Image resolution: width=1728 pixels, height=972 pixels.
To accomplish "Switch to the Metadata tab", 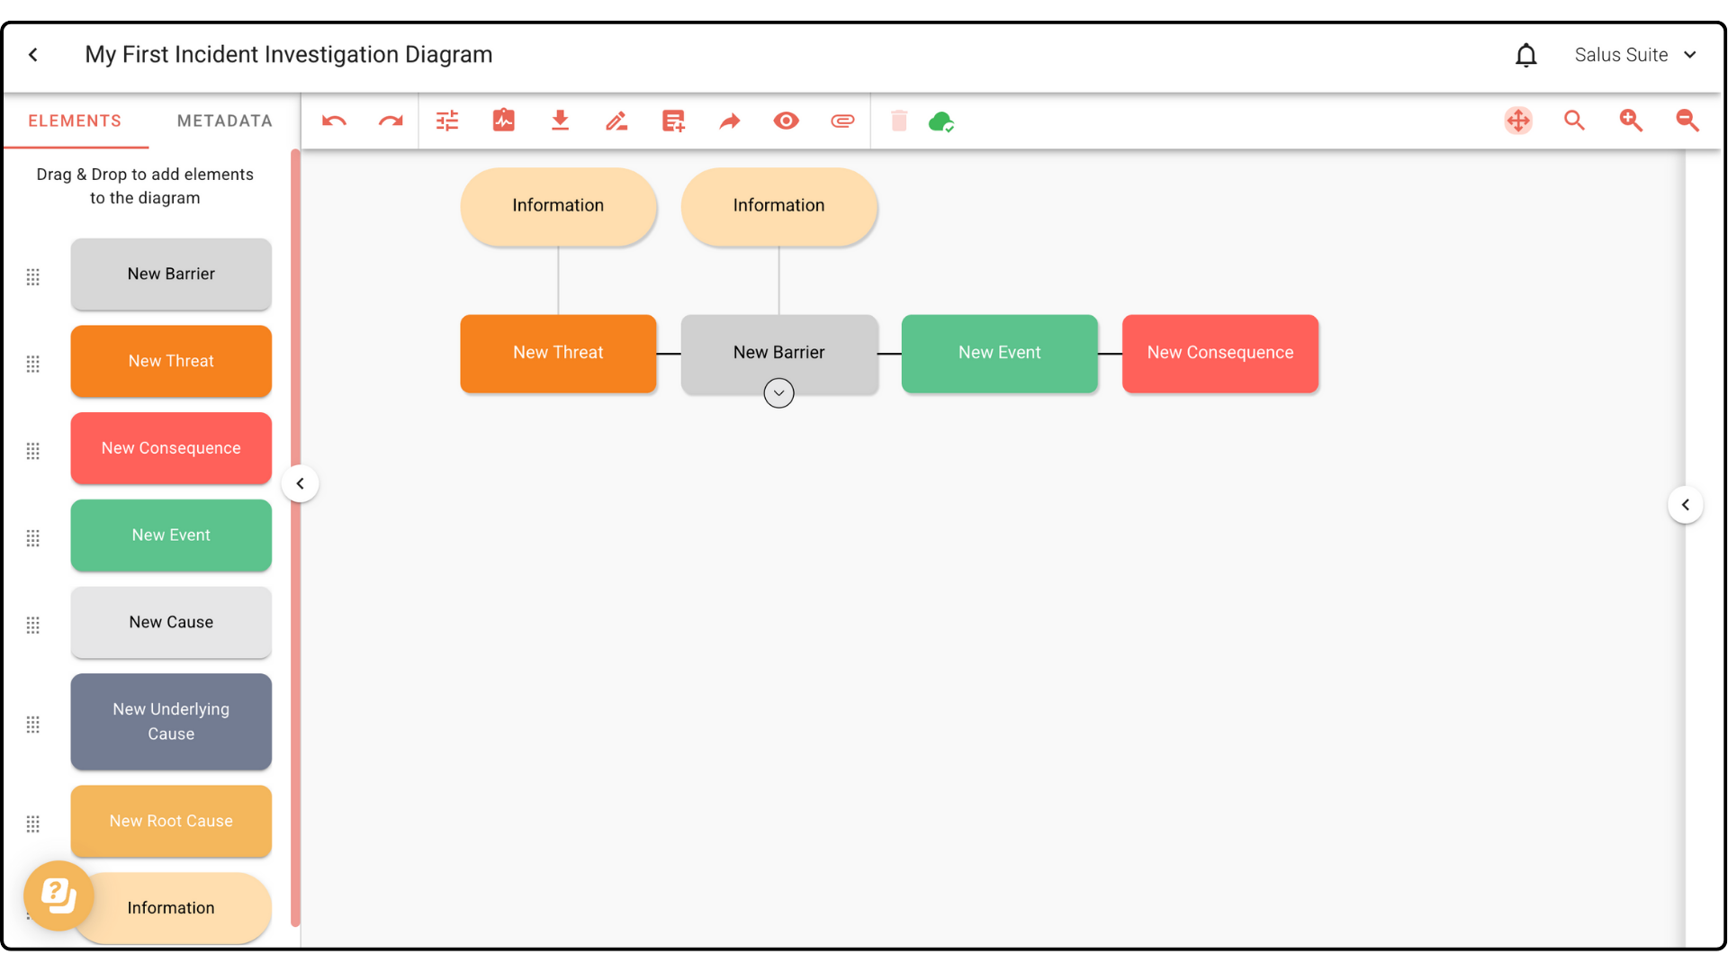I will [x=224, y=121].
